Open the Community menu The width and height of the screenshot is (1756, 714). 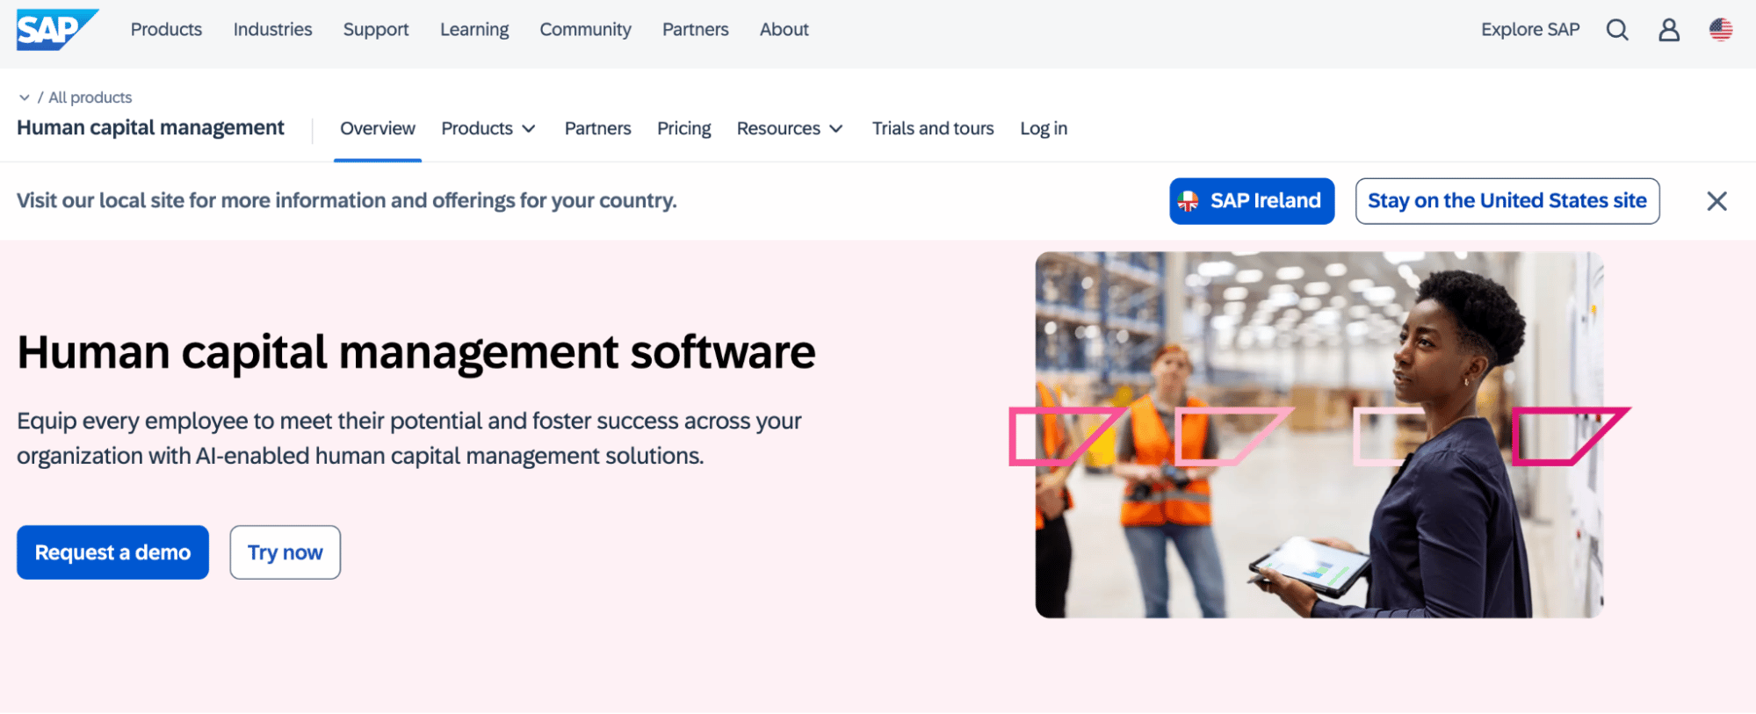(585, 29)
